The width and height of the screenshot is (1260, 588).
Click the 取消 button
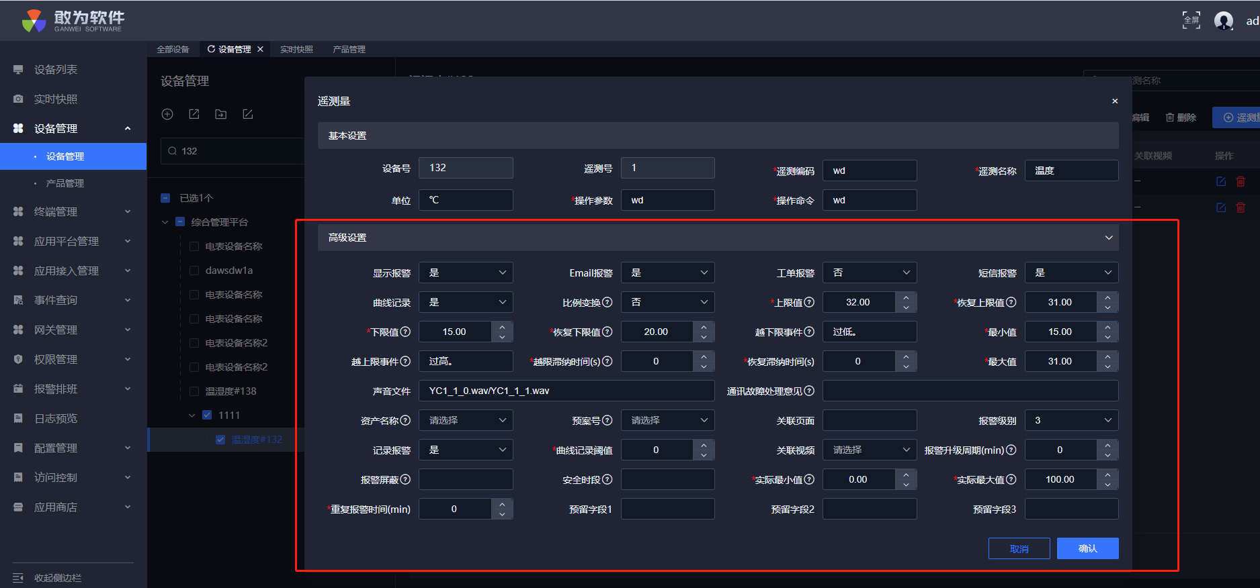(x=1019, y=548)
